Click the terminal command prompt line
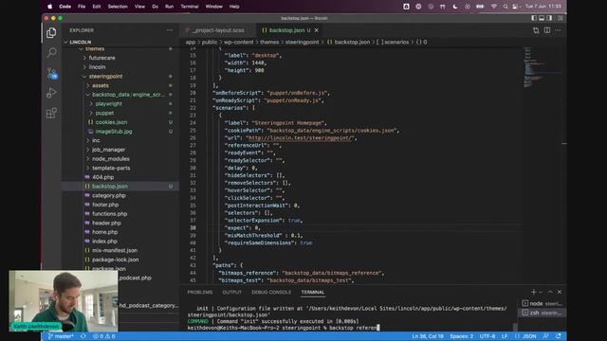 click(x=284, y=328)
